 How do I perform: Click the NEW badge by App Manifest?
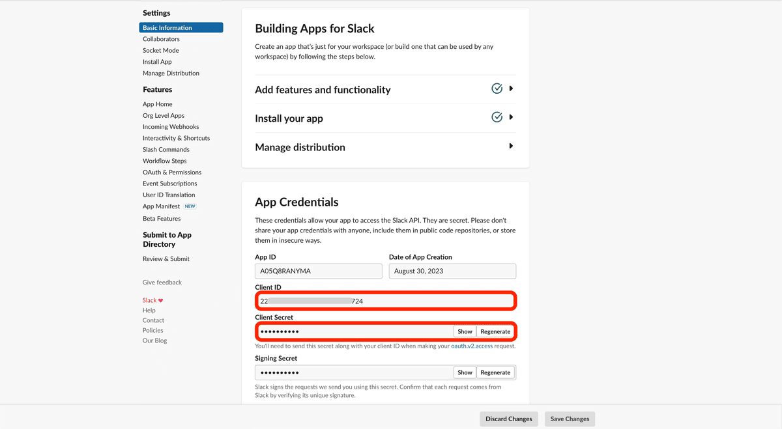(x=190, y=206)
